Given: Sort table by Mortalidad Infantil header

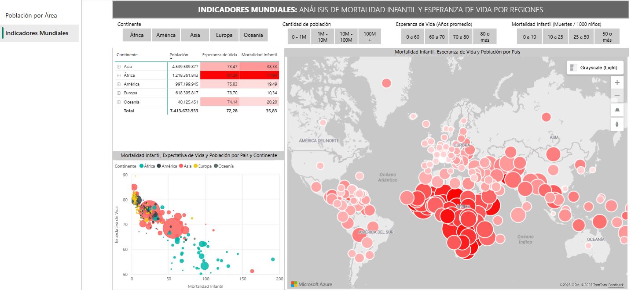Looking at the screenshot, I should [259, 55].
